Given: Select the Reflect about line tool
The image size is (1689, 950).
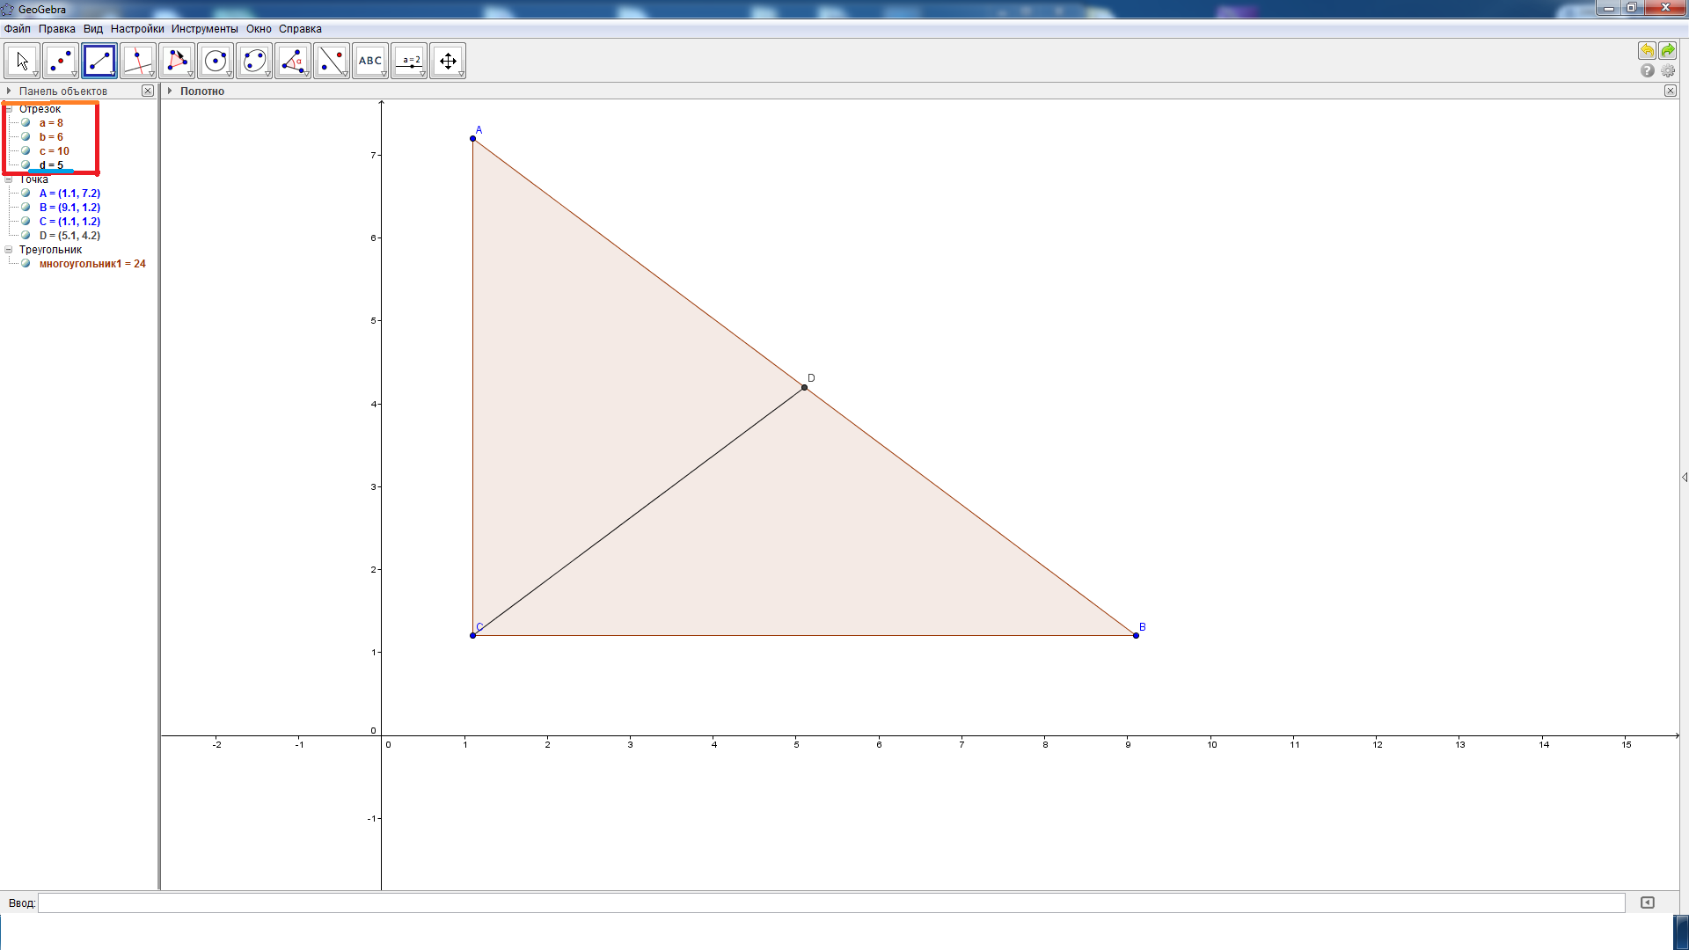Looking at the screenshot, I should click(x=332, y=61).
